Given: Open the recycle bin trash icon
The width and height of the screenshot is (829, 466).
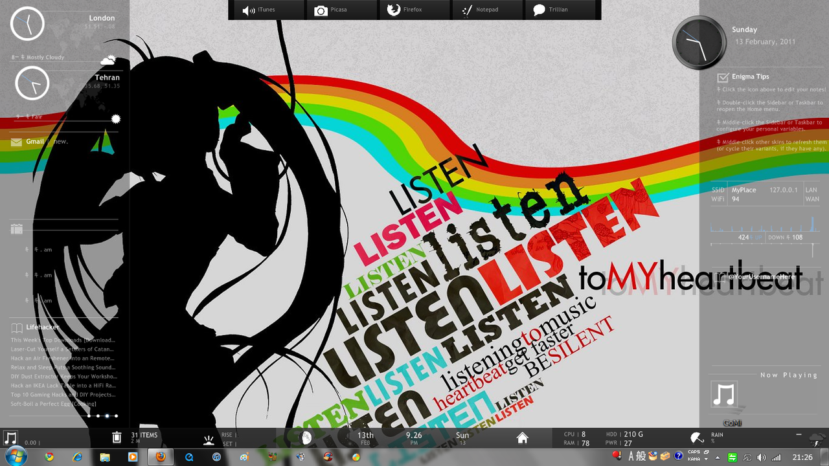Looking at the screenshot, I should click(x=117, y=438).
